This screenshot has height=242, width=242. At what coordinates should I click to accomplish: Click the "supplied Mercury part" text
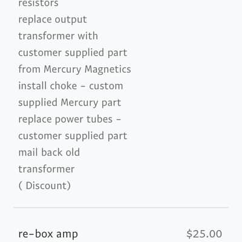pyautogui.click(x=70, y=103)
